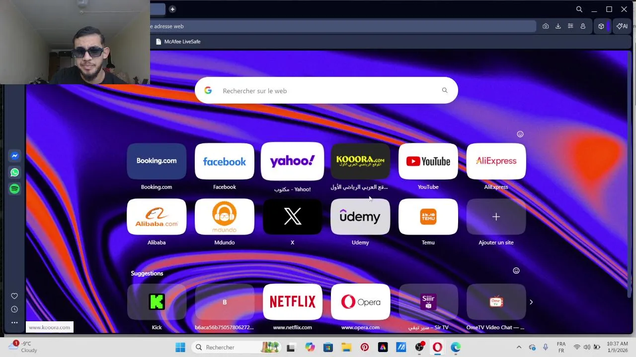Click the Ajouter un site plus tile
The height and width of the screenshot is (357, 636).
[x=496, y=217]
